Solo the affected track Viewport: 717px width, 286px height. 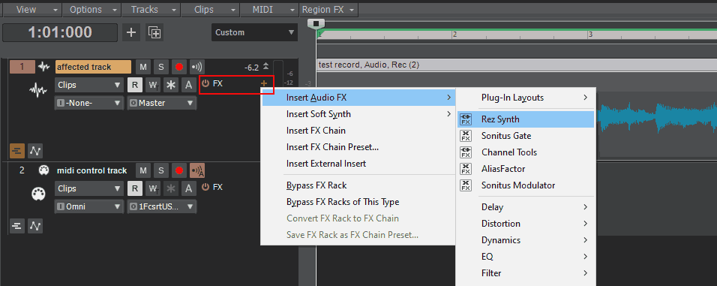[161, 67]
